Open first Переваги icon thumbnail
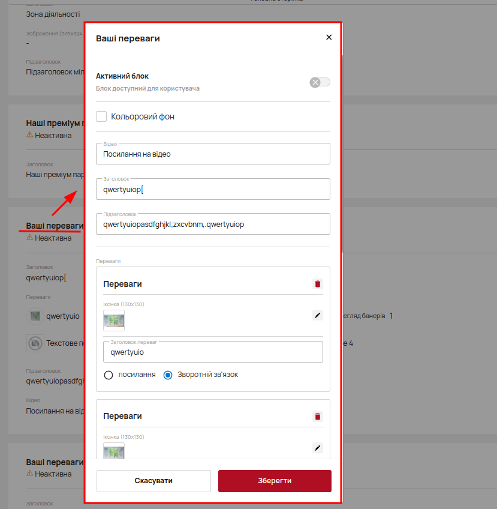497x509 pixels. [114, 321]
